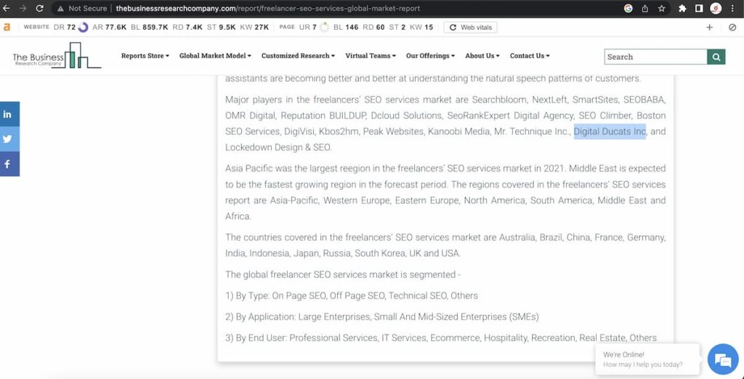This screenshot has height=379, width=744.
Task: Click the page BL 146 metric
Action: tap(346, 27)
